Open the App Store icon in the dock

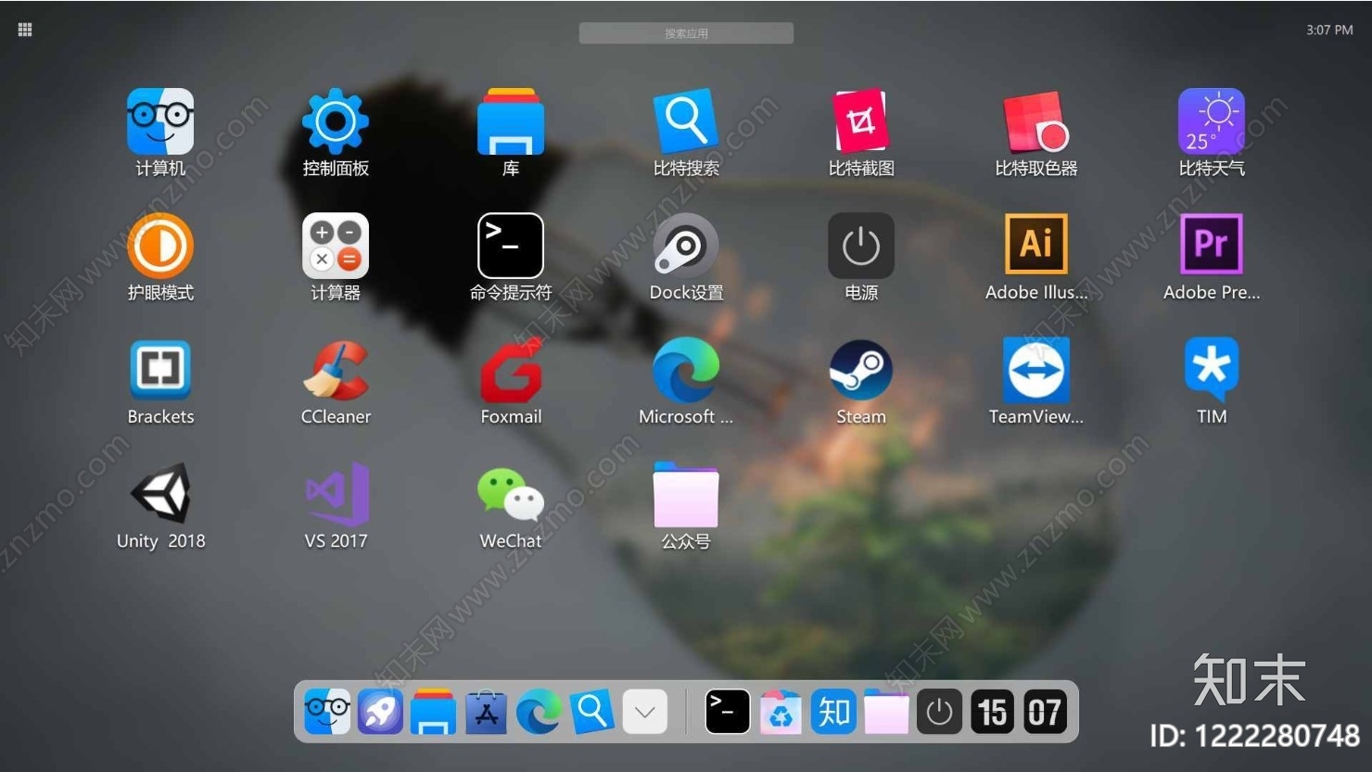[486, 712]
